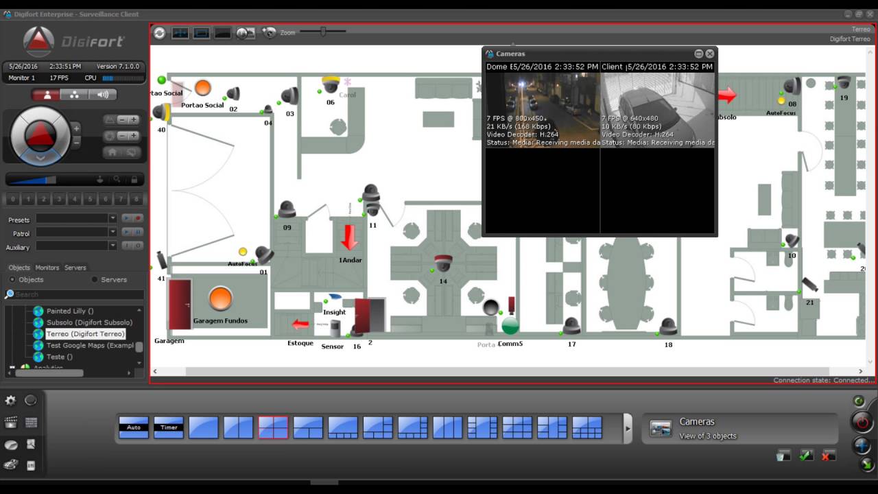The width and height of the screenshot is (878, 494).
Task: Click the green Comm5 sphere on map
Action: [x=510, y=325]
